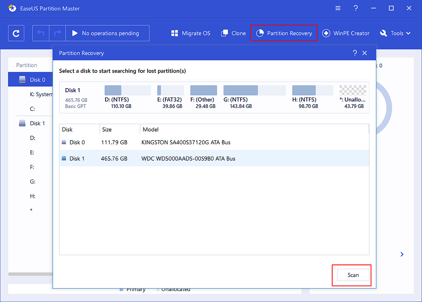Open Partition Recovery dialog help
The image size is (422, 302).
point(355,53)
